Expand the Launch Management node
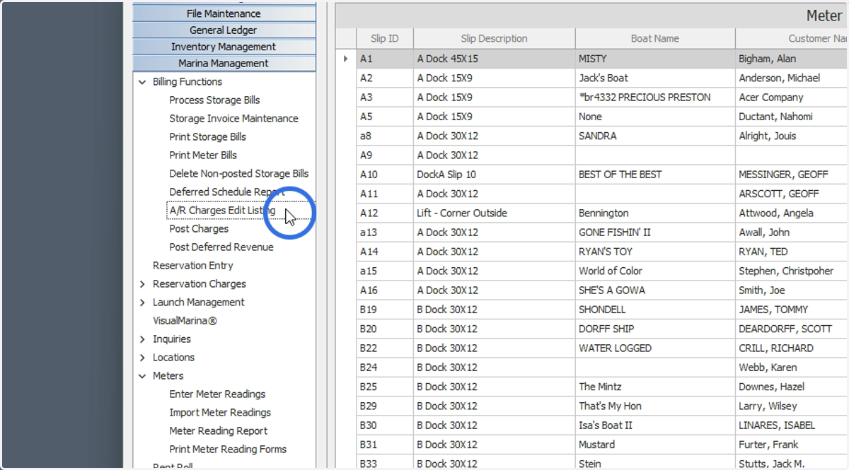 pos(143,302)
